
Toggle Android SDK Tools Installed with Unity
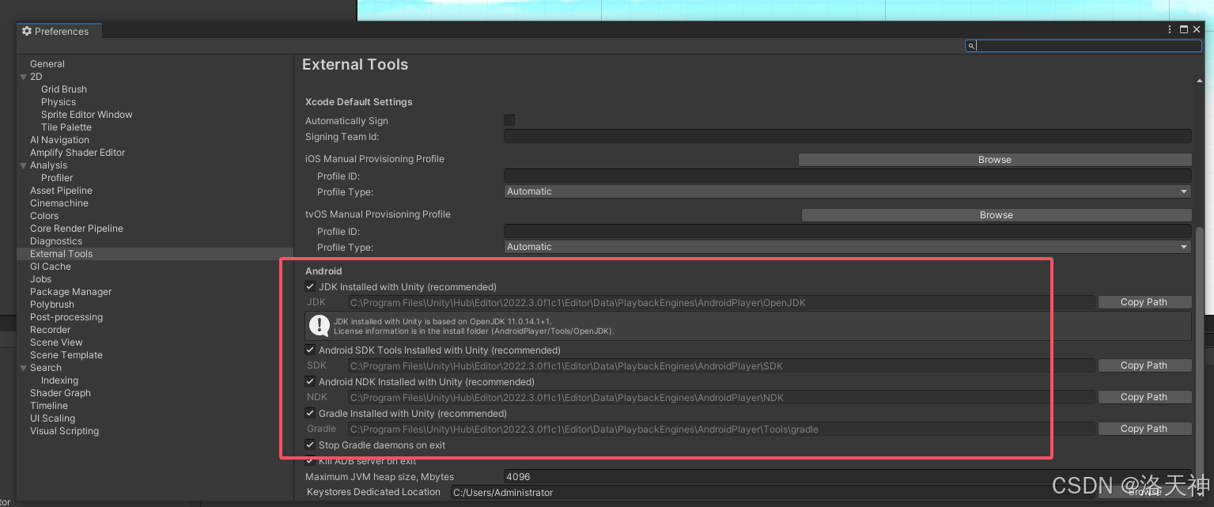(310, 350)
